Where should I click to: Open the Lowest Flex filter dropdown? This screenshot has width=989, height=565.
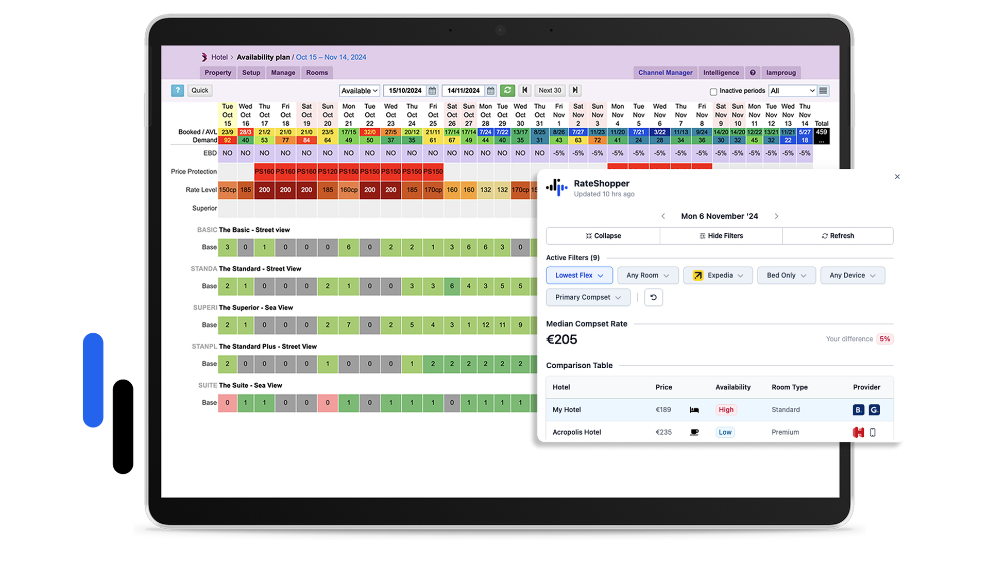pos(579,276)
